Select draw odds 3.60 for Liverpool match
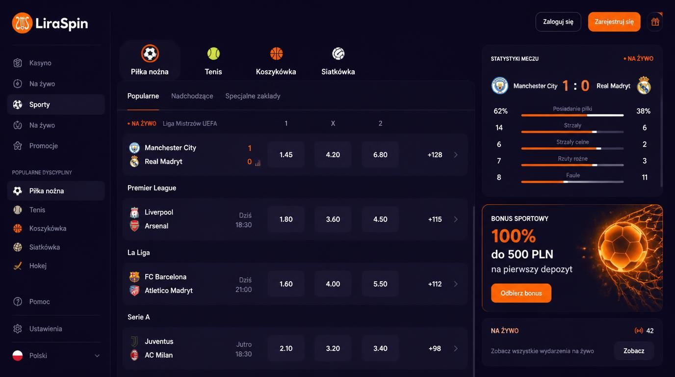 [x=333, y=219]
